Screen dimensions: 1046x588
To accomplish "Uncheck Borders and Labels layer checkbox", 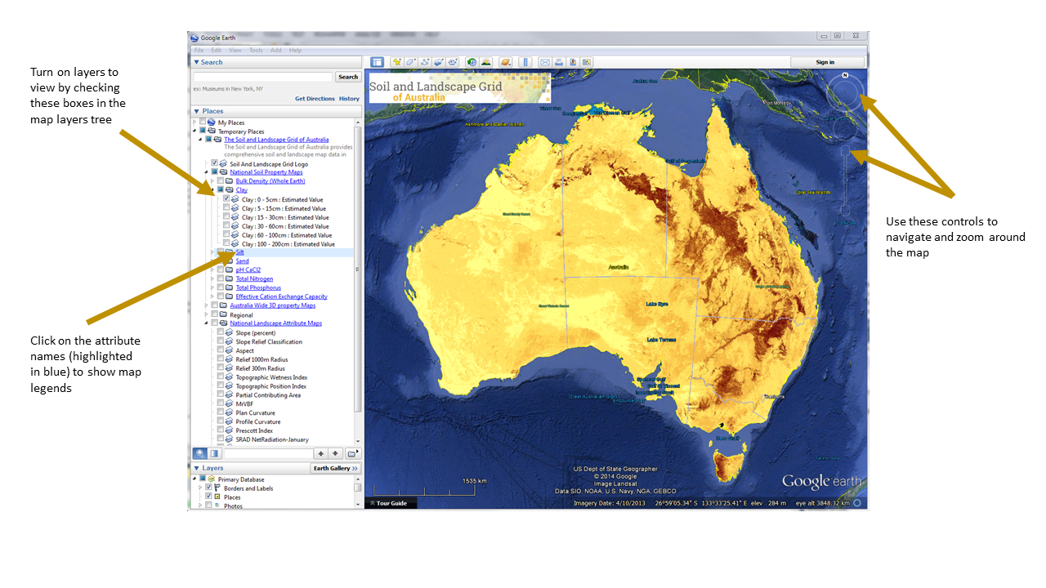I will pyautogui.click(x=209, y=488).
